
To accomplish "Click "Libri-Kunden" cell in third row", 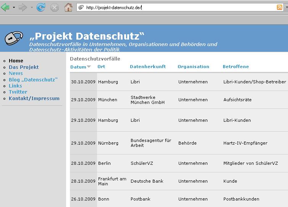I will click(x=237, y=120).
